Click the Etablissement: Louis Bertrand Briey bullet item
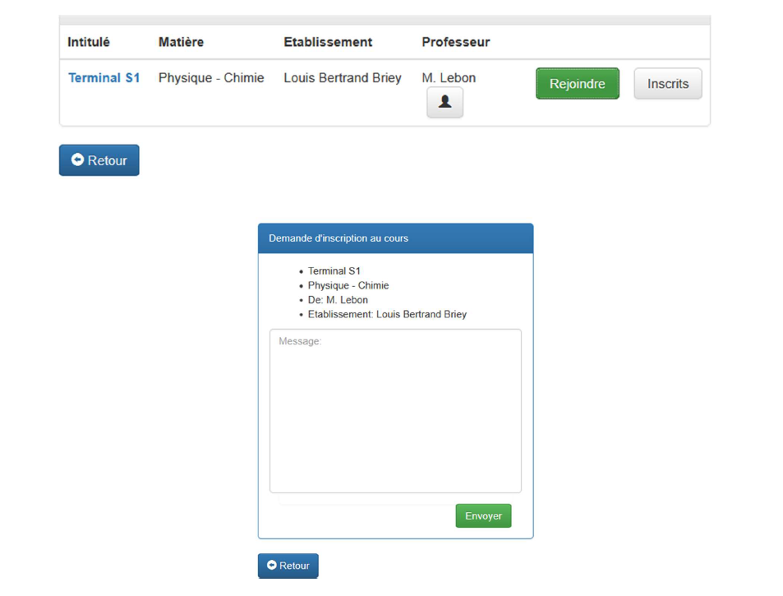Screen dimensions: 783x596 point(387,314)
